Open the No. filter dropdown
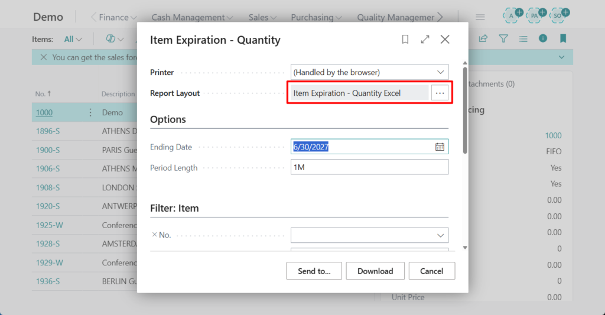Viewport: 605px width, 315px height. click(x=440, y=235)
